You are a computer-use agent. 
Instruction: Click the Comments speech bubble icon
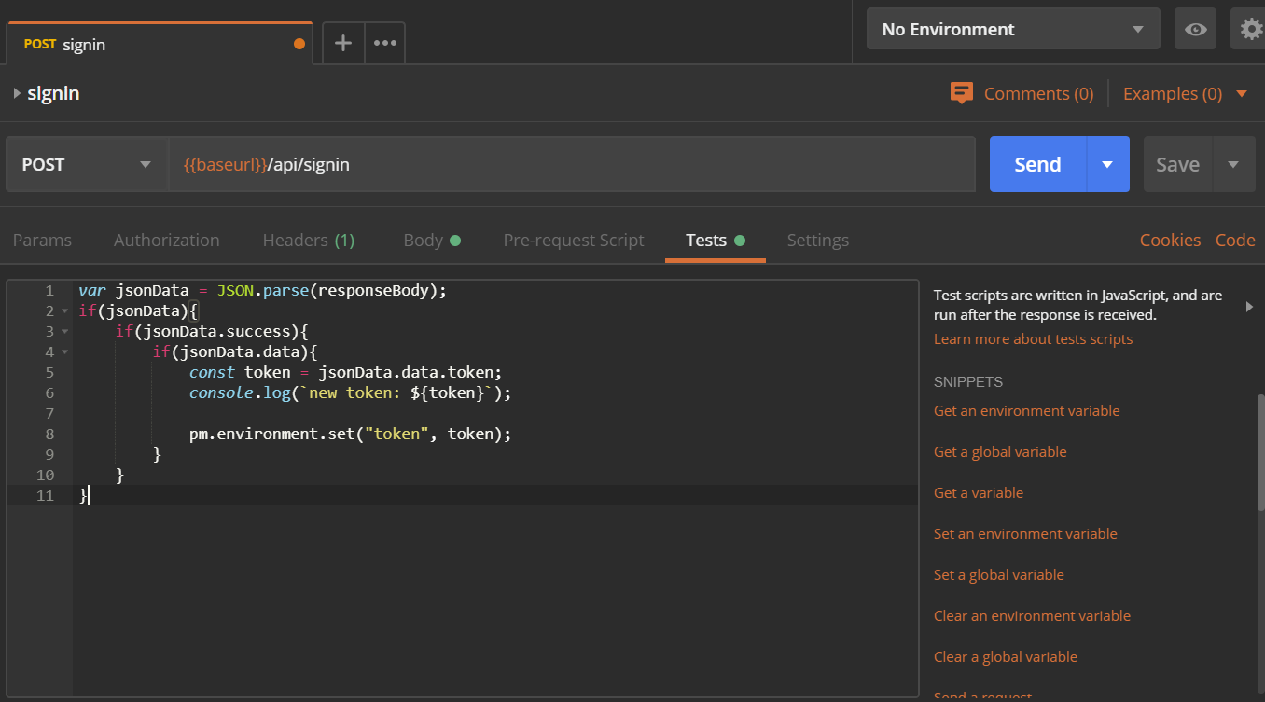click(961, 93)
